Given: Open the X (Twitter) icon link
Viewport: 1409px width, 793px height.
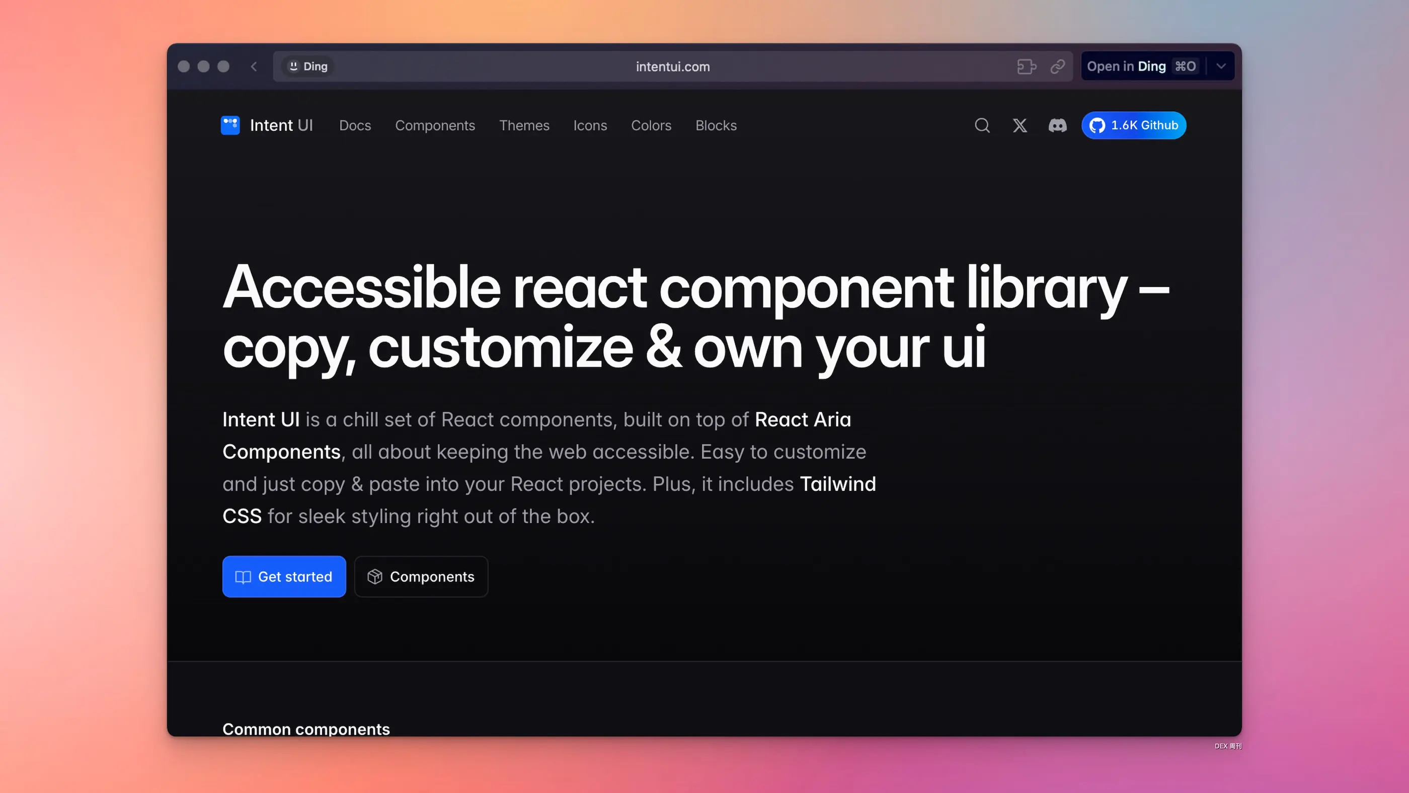Looking at the screenshot, I should tap(1020, 125).
